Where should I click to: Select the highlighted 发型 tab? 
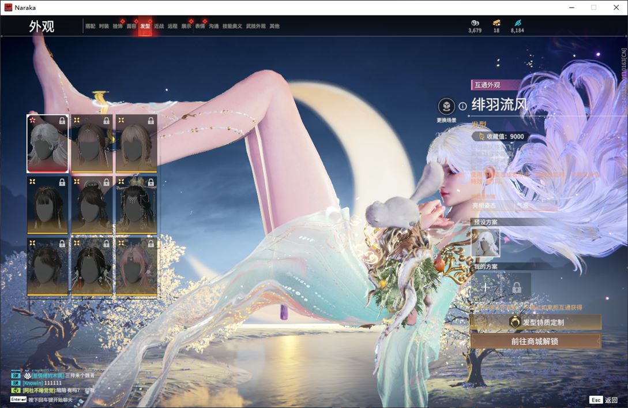point(145,26)
